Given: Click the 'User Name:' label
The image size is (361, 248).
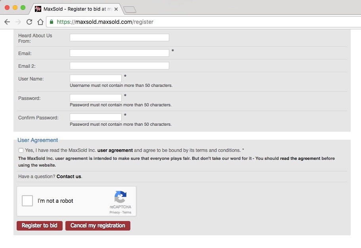Looking at the screenshot, I should pyautogui.click(x=31, y=79).
